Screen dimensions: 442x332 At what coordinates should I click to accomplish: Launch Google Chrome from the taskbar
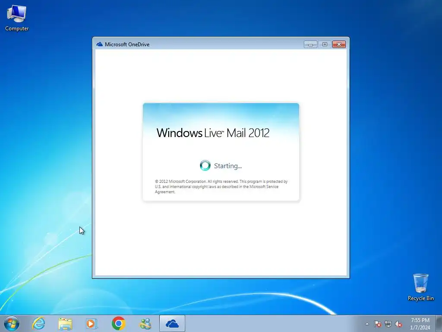(x=118, y=323)
